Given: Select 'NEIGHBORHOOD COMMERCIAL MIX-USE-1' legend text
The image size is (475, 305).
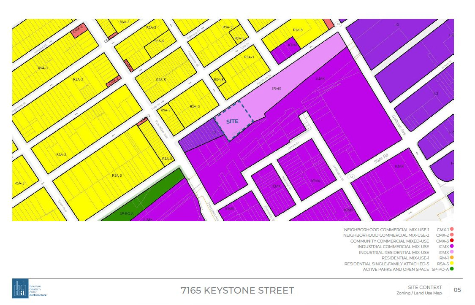Looking at the screenshot, I should click(x=386, y=229).
